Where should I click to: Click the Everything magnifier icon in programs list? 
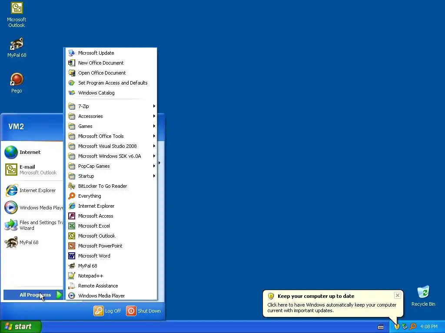pos(72,196)
